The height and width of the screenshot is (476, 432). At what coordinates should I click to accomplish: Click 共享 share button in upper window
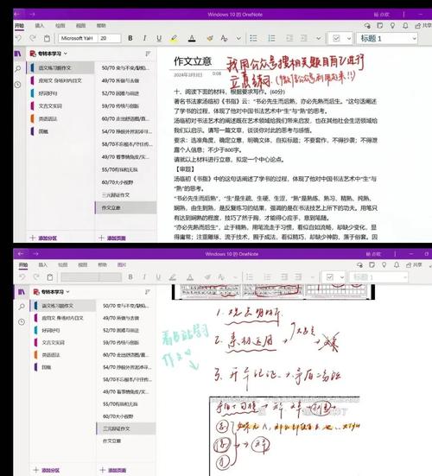click(423, 26)
